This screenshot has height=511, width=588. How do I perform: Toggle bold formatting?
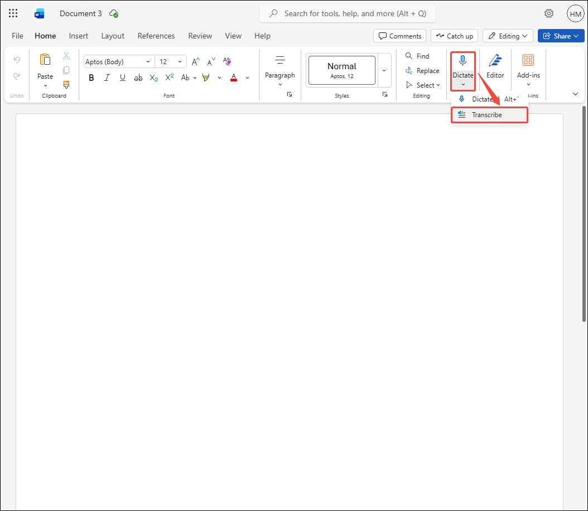click(91, 78)
